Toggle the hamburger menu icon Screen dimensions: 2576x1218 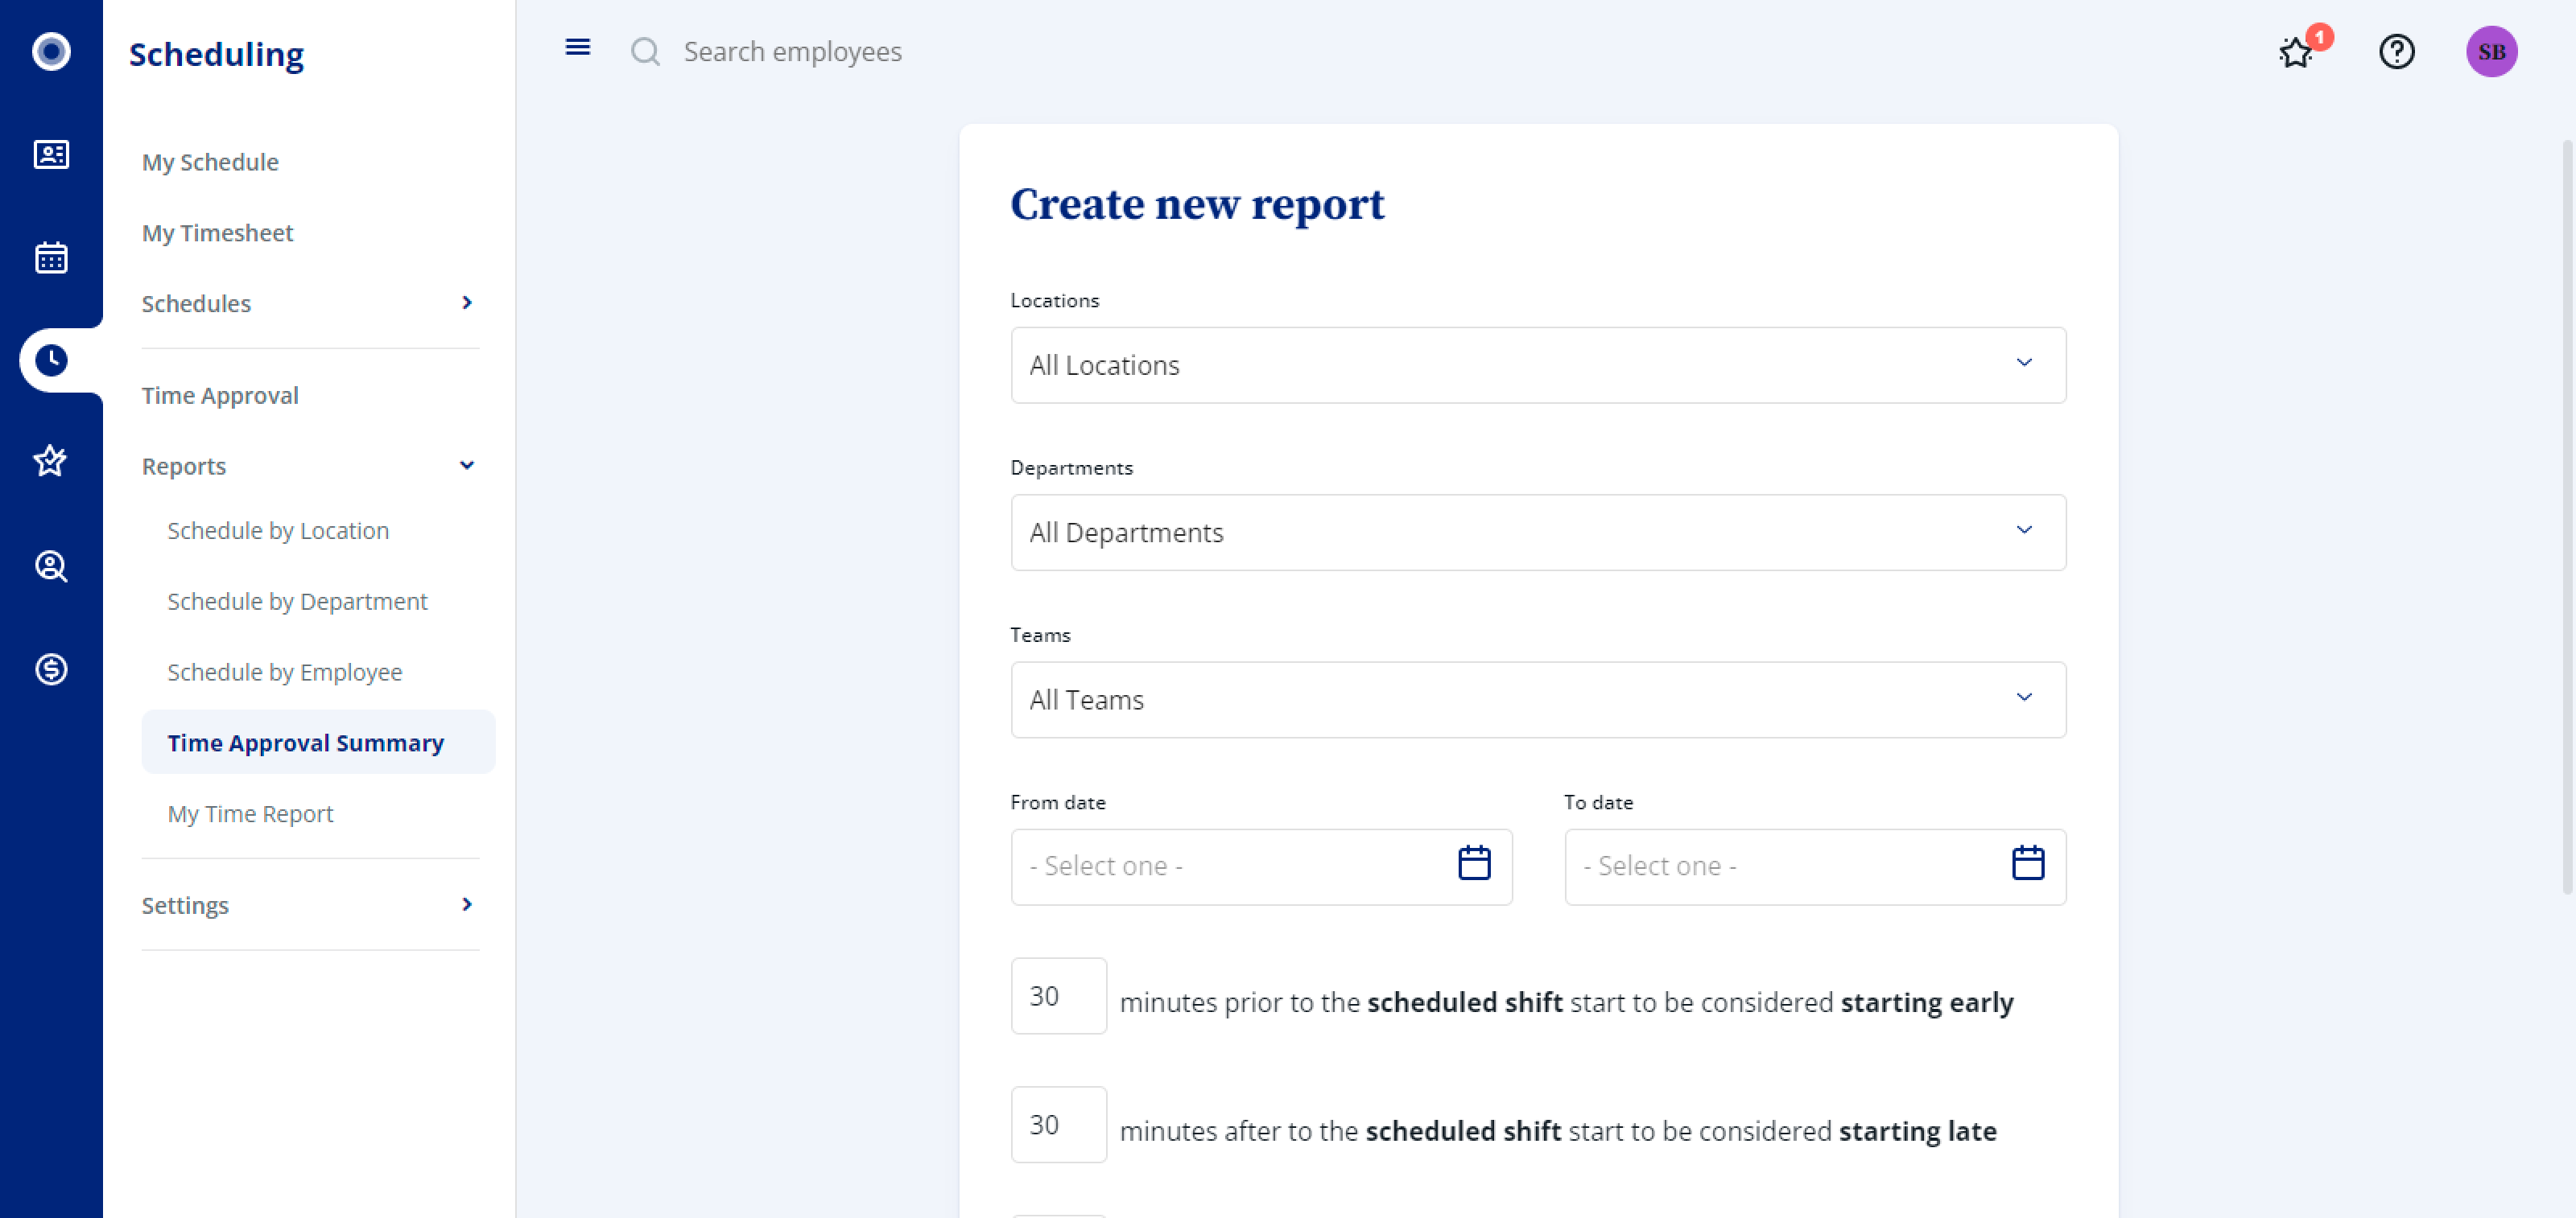coord(578,47)
